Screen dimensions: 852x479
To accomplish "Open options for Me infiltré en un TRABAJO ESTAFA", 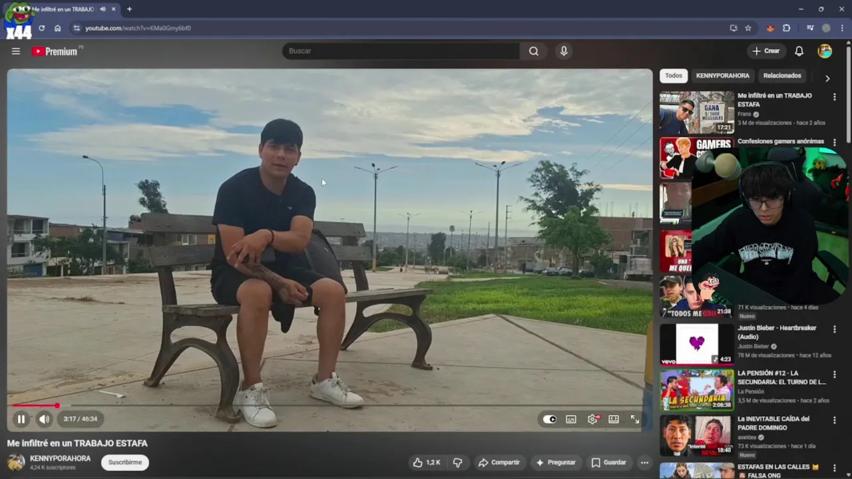I will tap(834, 97).
